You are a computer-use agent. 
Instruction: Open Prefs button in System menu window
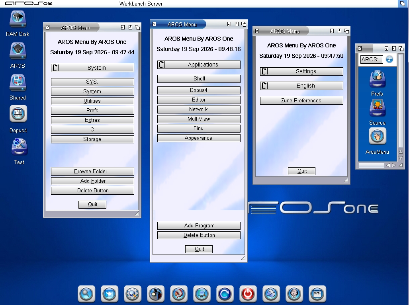coord(93,111)
